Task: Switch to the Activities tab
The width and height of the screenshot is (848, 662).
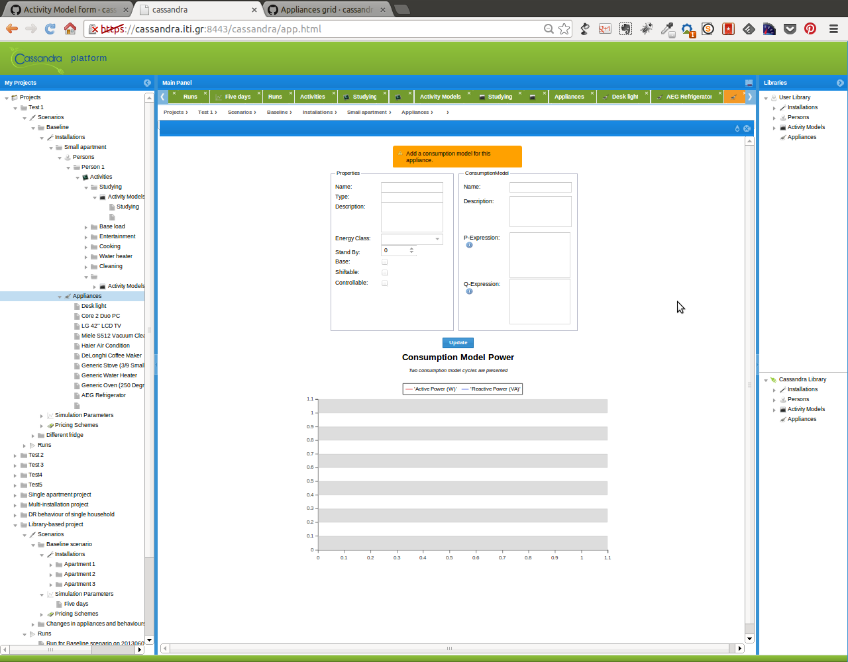Action: (313, 95)
